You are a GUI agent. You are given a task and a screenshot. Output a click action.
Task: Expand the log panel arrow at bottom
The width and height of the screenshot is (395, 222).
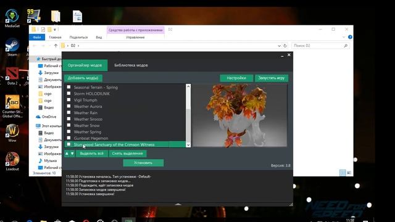tap(178, 204)
